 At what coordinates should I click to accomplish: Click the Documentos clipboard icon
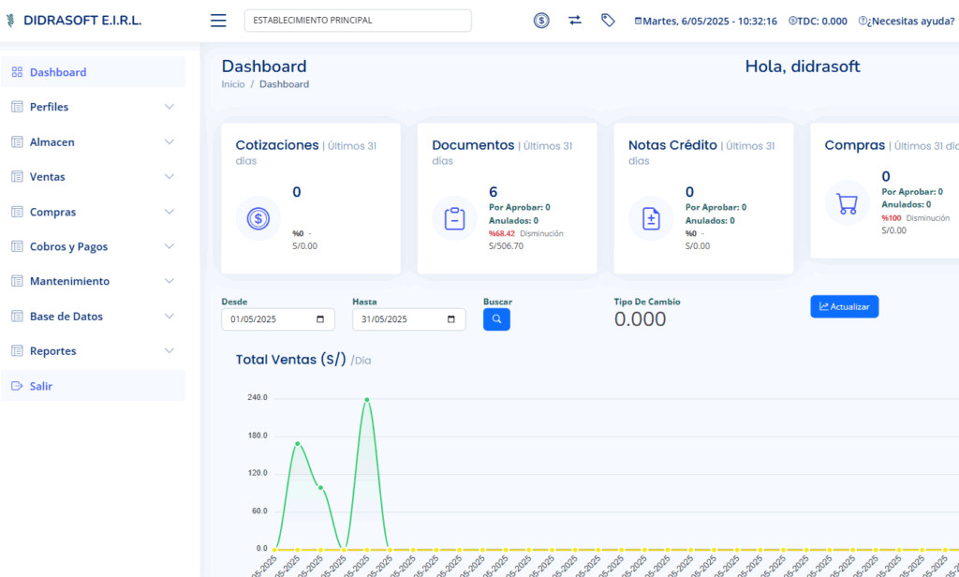(454, 219)
